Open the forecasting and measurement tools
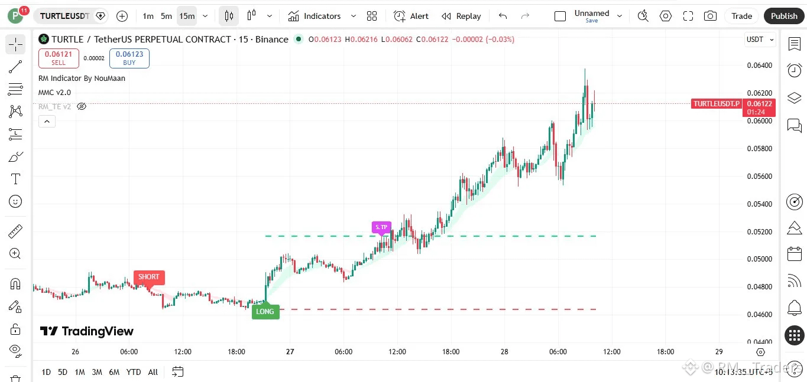 15,134
